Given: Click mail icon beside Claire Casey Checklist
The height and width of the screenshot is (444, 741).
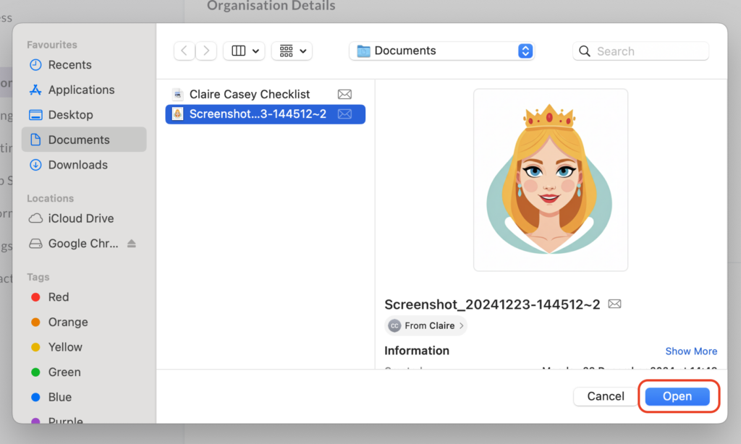Looking at the screenshot, I should 344,94.
